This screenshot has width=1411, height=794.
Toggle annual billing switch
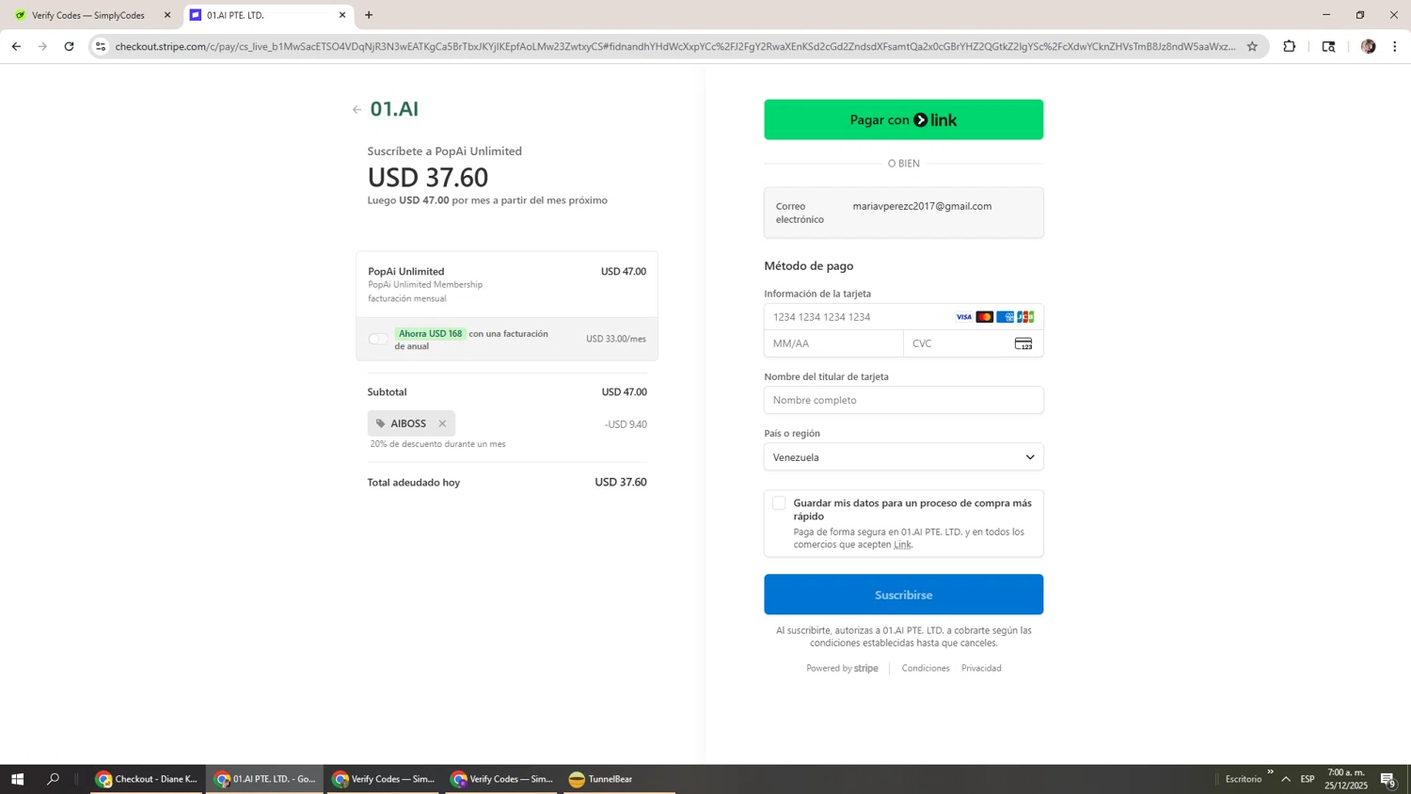tap(378, 339)
